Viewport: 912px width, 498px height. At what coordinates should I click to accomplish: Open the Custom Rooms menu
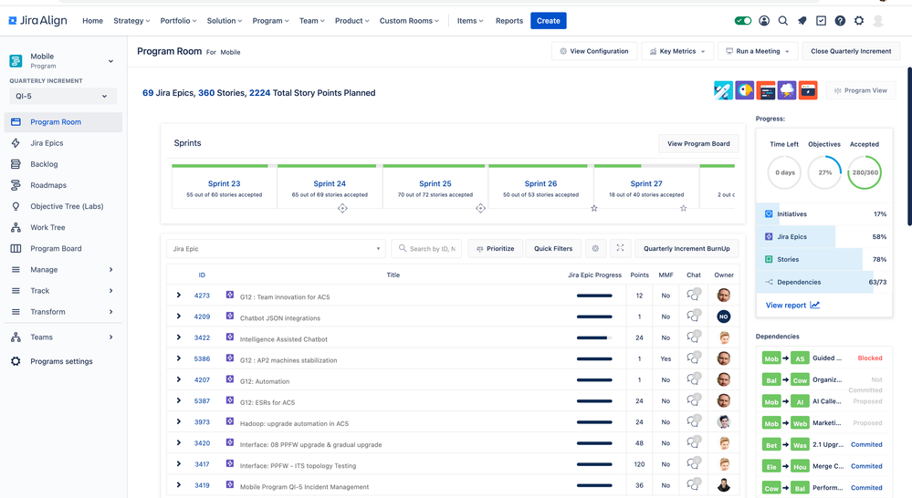tap(409, 21)
